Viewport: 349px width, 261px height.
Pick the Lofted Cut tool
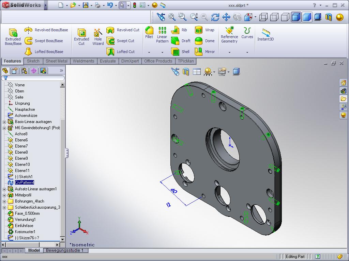120,52
